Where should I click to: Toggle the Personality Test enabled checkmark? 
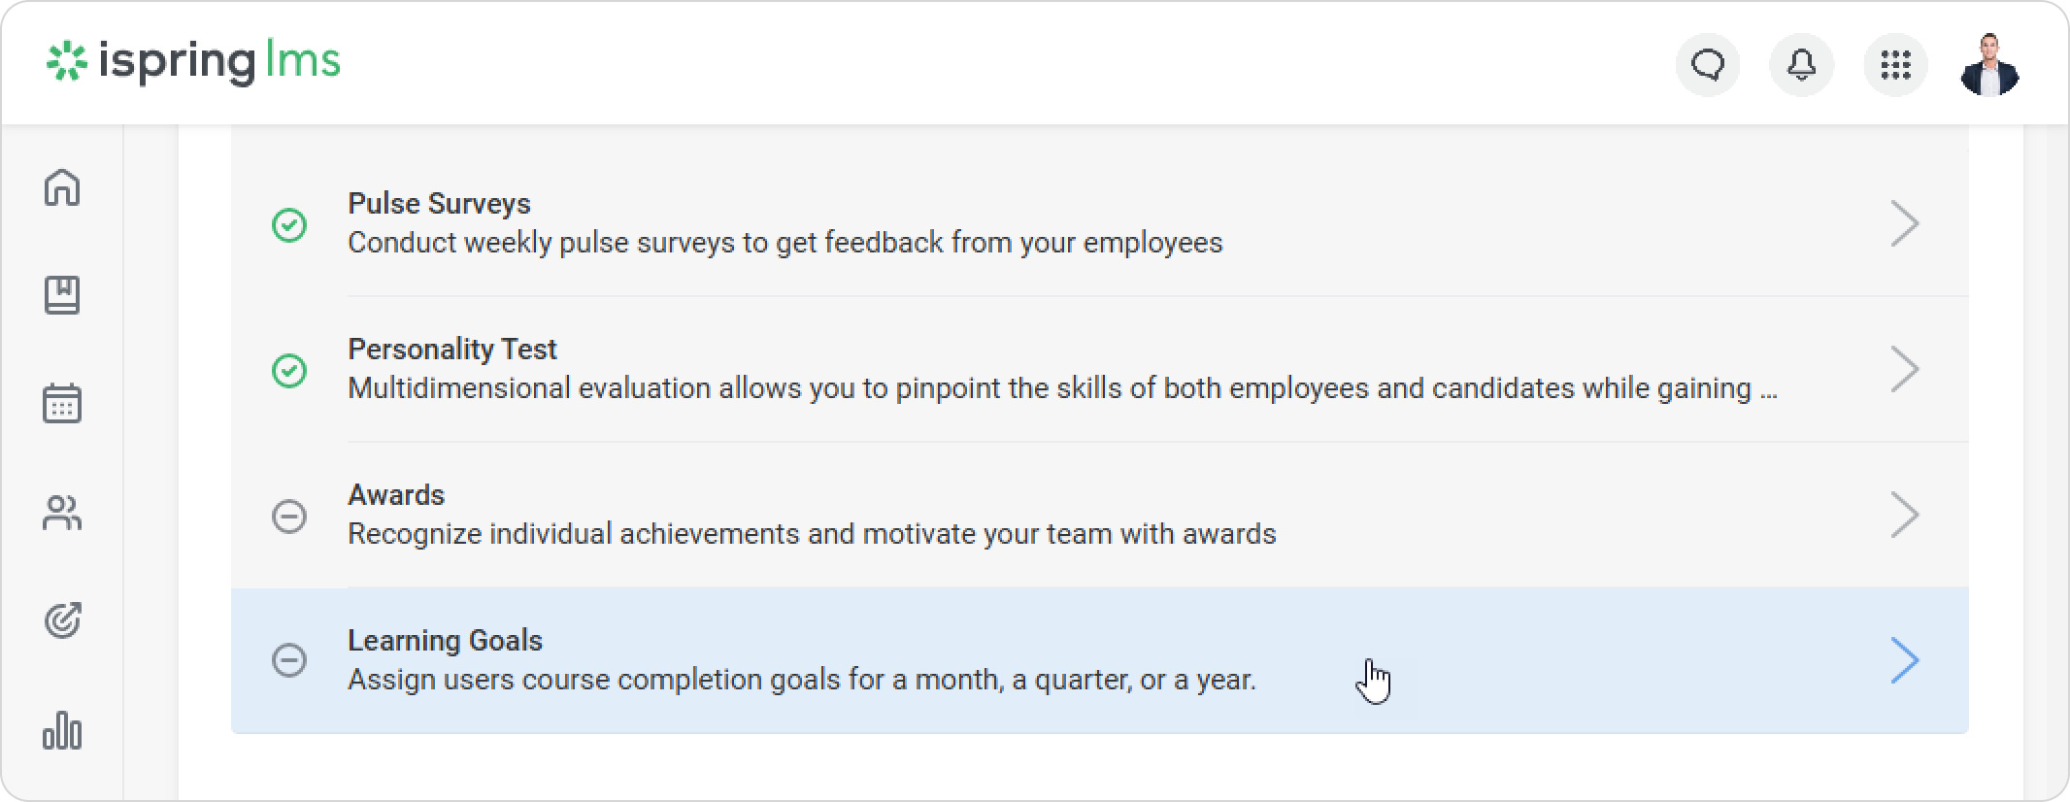(289, 371)
